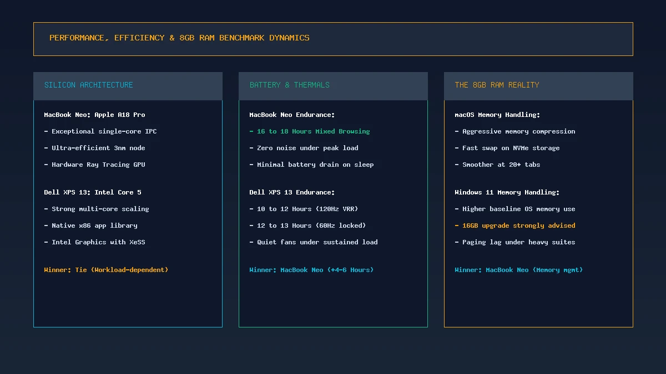The image size is (666, 374).
Task: Click '16GB upgrade strongly advised' line
Action: click(x=514, y=226)
